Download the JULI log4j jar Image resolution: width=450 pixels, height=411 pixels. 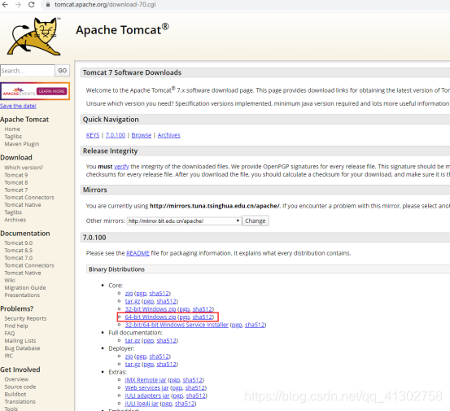point(142,404)
